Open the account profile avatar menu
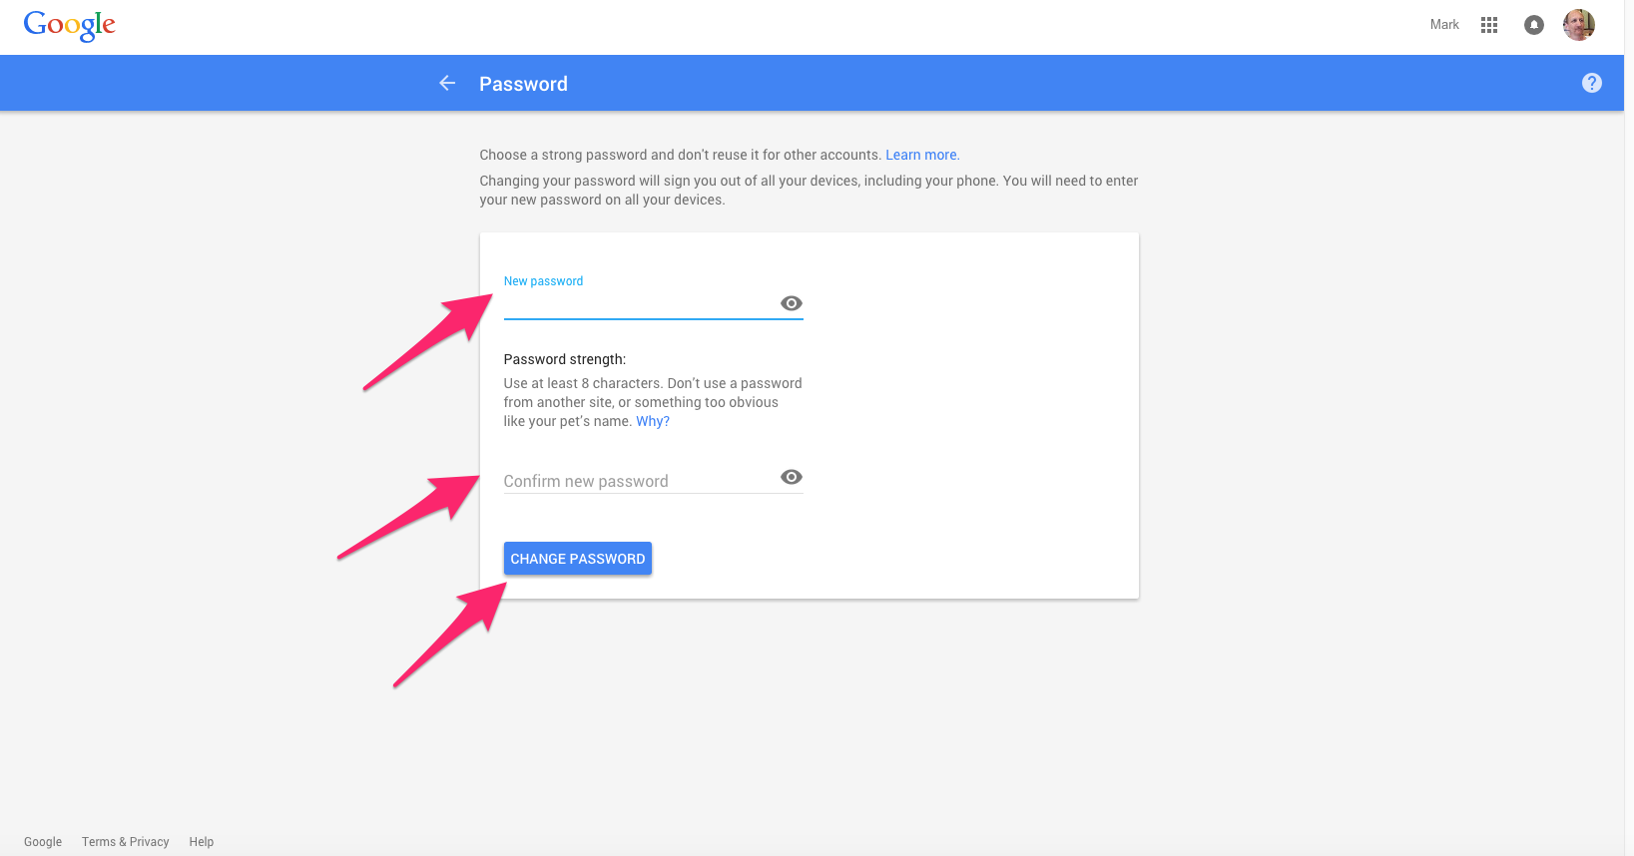Viewport: 1634px width, 856px height. point(1578,24)
